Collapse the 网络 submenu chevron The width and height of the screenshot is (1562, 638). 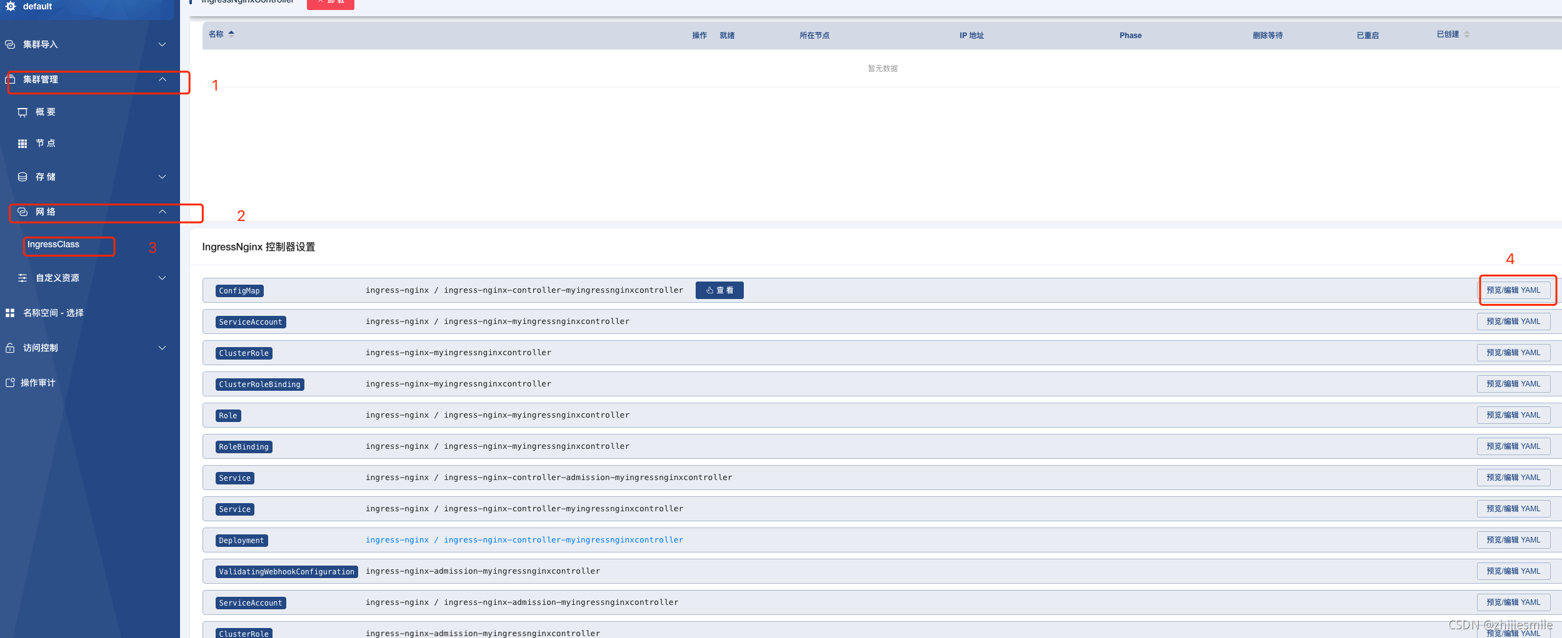[x=163, y=212]
